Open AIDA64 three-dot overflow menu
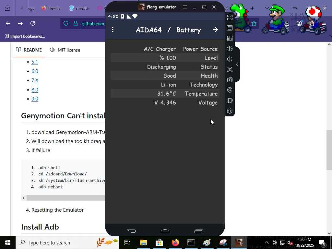The height and width of the screenshot is (249, 332). pyautogui.click(x=113, y=30)
